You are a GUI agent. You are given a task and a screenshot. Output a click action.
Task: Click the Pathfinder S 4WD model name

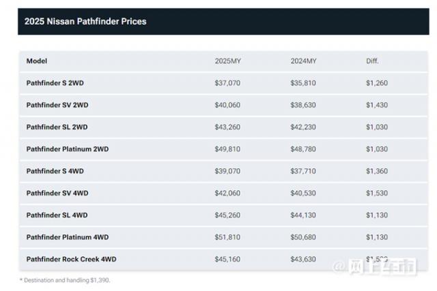(x=55, y=171)
